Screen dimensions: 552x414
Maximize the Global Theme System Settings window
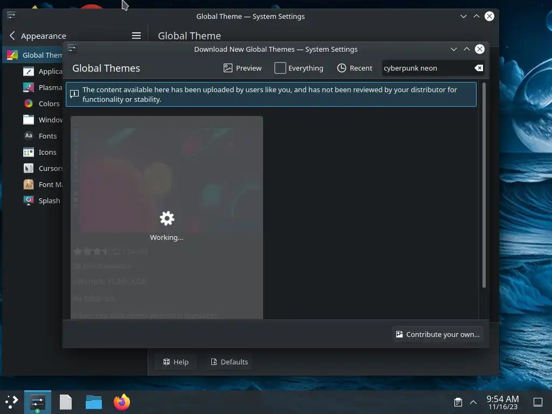coord(477,16)
